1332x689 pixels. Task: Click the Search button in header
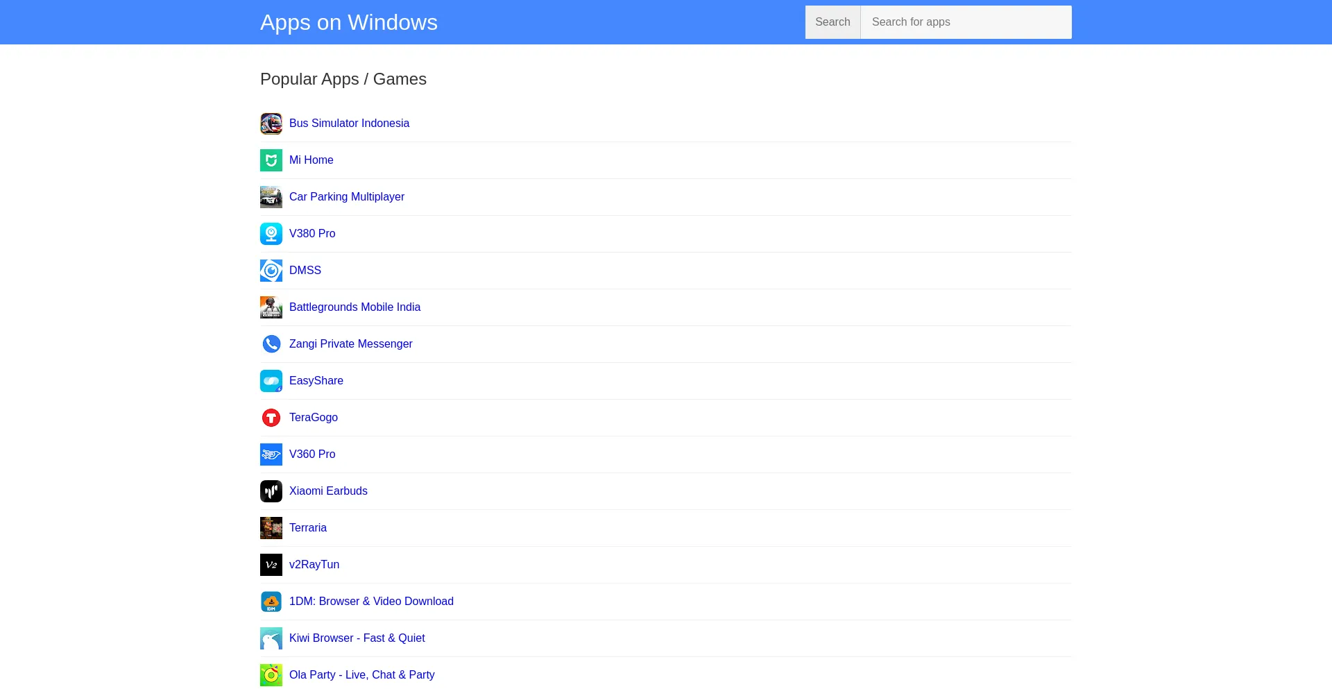click(832, 22)
